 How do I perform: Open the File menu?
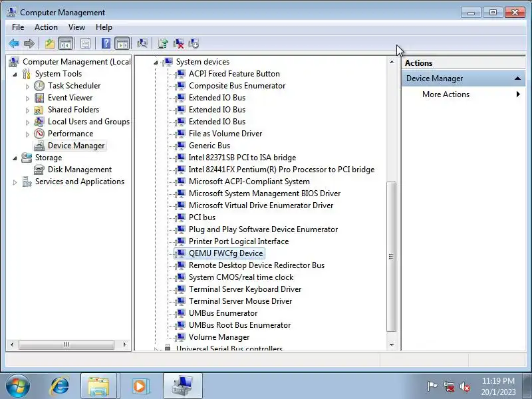(x=18, y=27)
